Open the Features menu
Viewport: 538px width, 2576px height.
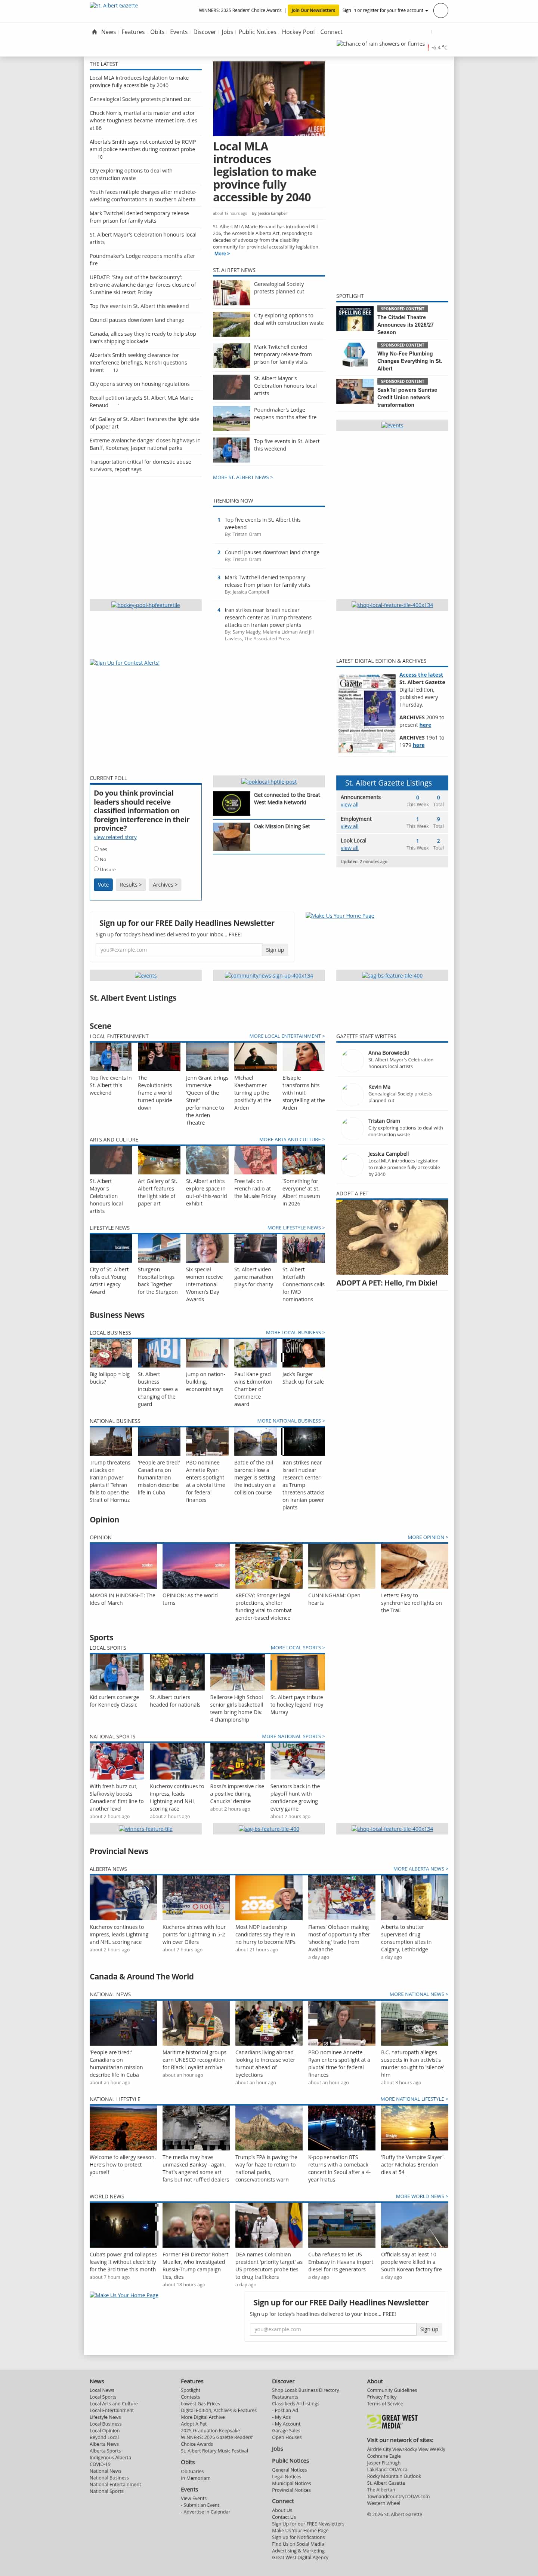click(x=133, y=32)
